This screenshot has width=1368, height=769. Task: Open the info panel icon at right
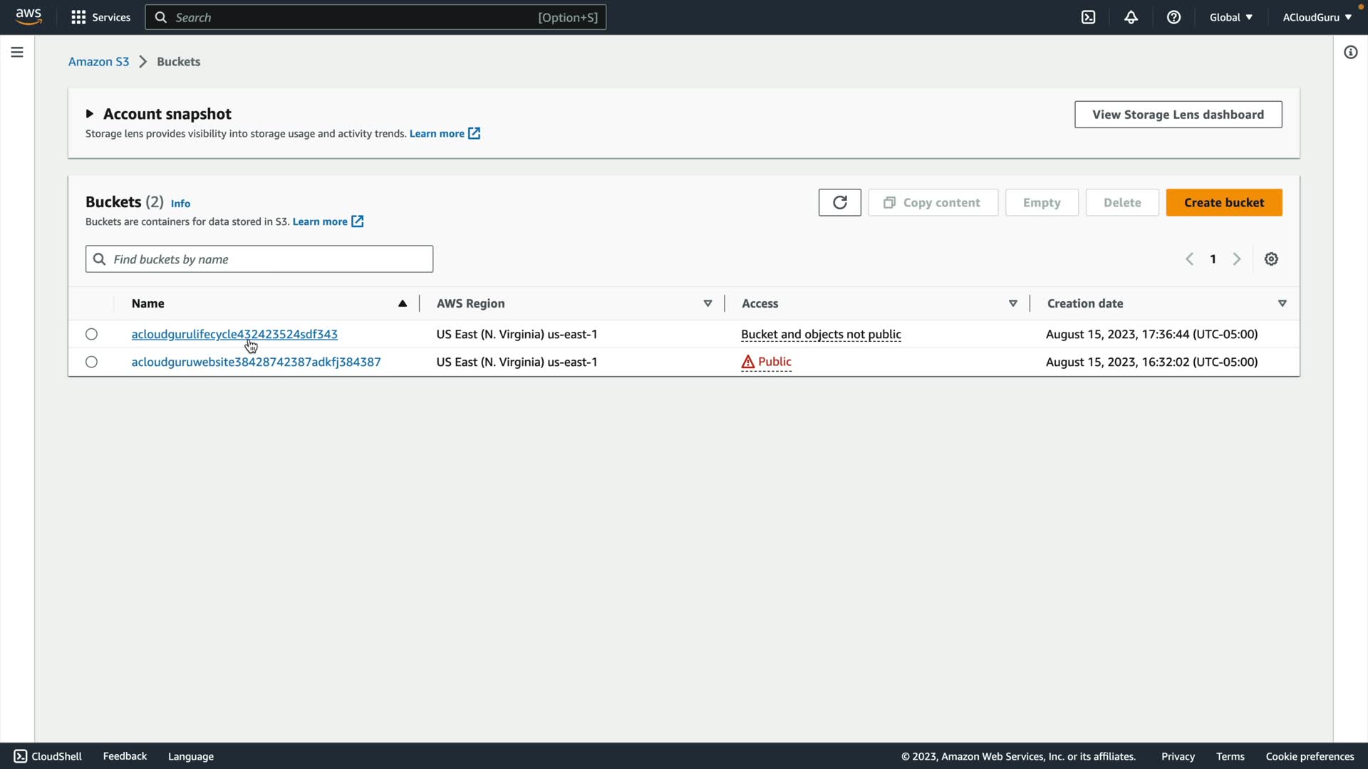point(1350,52)
